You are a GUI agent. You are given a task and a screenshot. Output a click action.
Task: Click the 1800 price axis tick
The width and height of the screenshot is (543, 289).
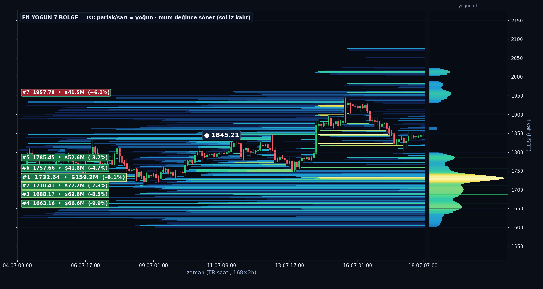[x=517, y=153]
